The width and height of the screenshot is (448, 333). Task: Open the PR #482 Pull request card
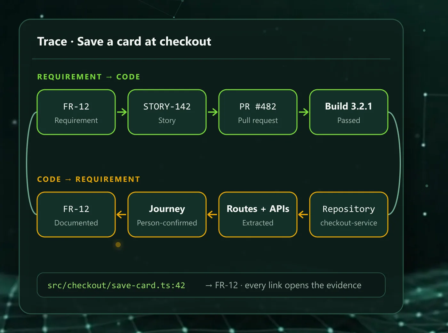coord(258,112)
